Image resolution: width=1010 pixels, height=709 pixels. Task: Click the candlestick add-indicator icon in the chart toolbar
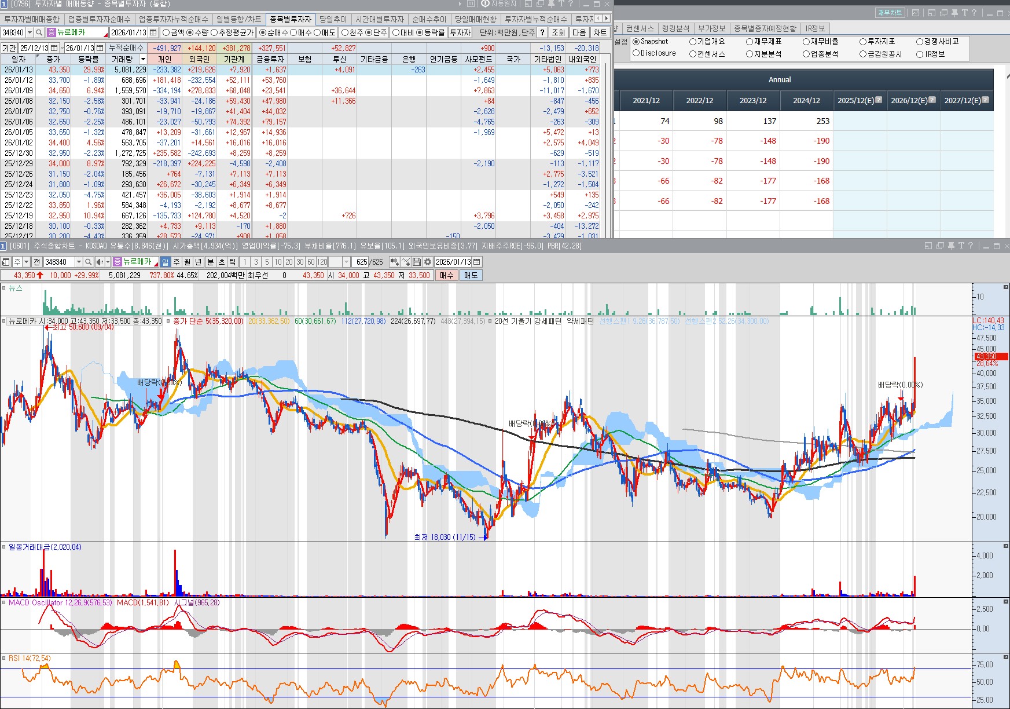point(395,262)
